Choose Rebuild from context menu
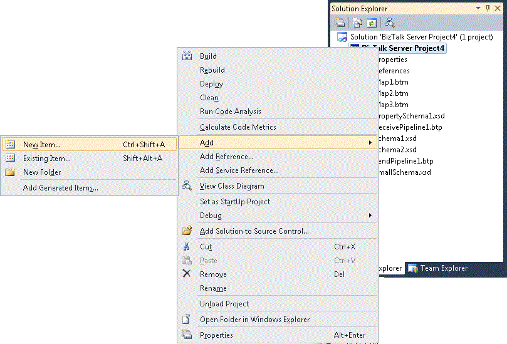Screen dimensions: 507x344 (x=278, y=70)
